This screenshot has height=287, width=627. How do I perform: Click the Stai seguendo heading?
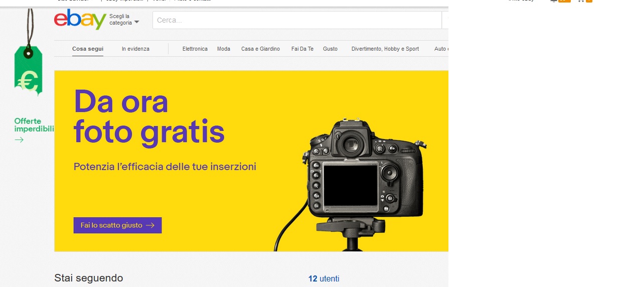tap(89, 278)
